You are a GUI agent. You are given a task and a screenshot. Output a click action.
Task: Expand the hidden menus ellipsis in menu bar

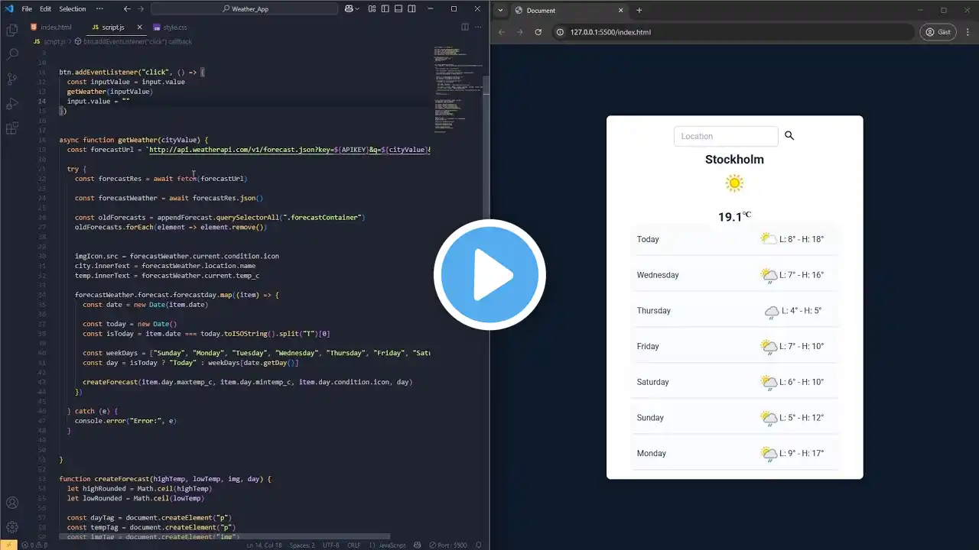[101, 9]
